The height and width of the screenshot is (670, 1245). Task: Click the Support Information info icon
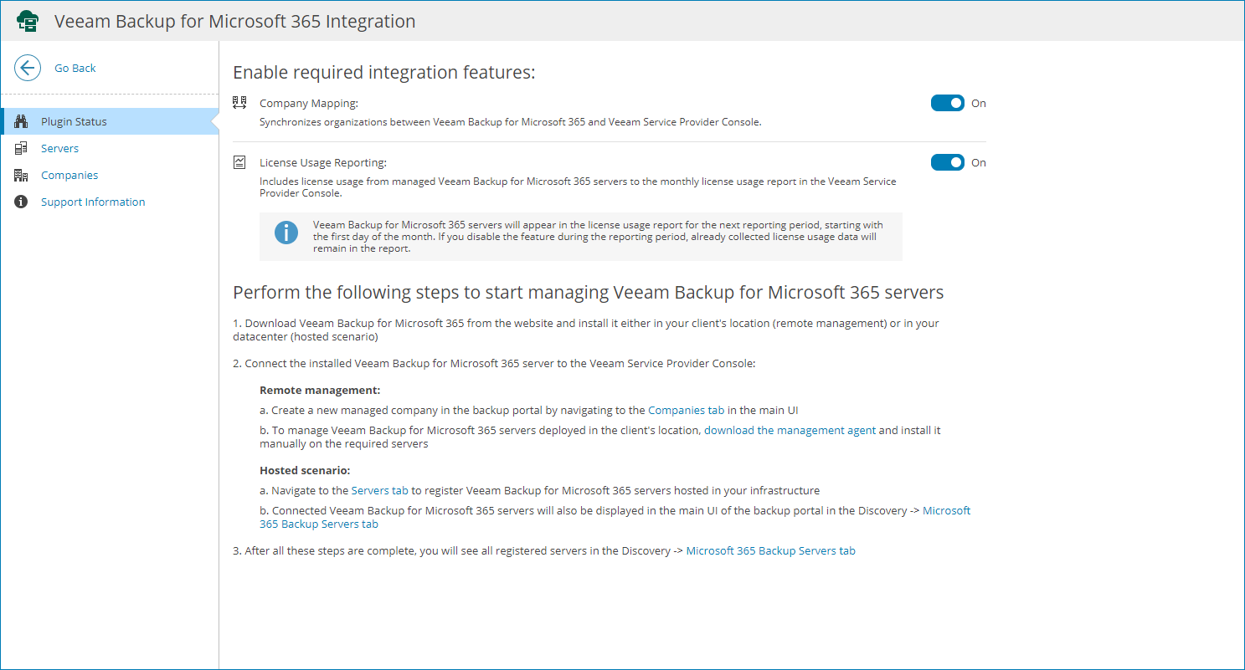tap(22, 202)
